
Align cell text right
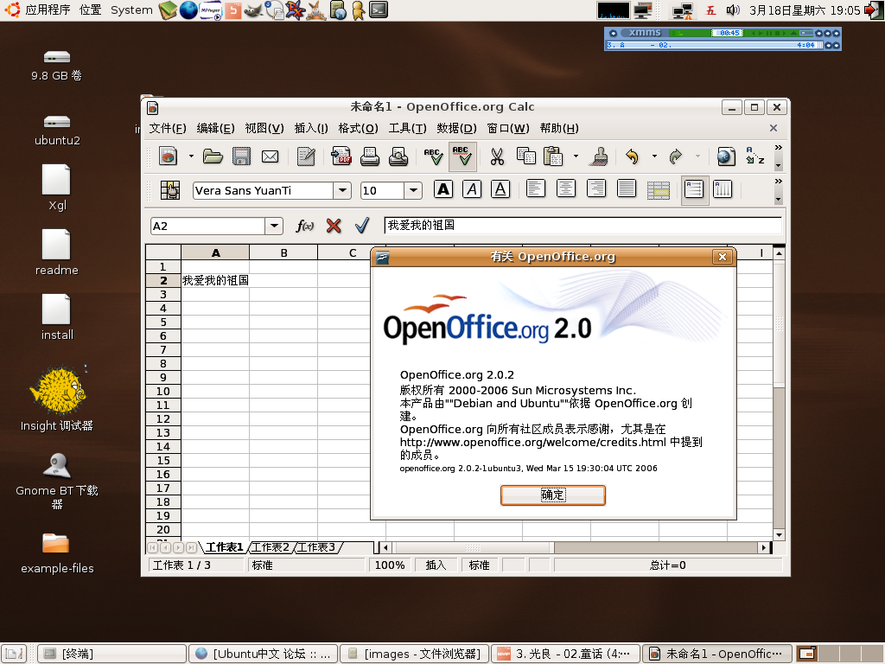tap(596, 189)
